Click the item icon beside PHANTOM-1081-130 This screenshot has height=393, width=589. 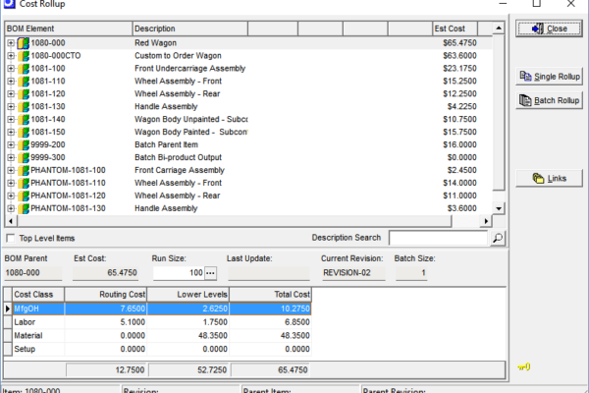pyautogui.click(x=24, y=208)
